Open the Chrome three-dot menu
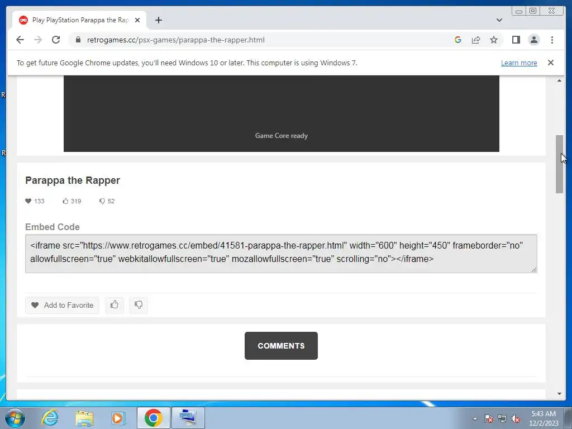Image resolution: width=572 pixels, height=429 pixels. pos(552,40)
